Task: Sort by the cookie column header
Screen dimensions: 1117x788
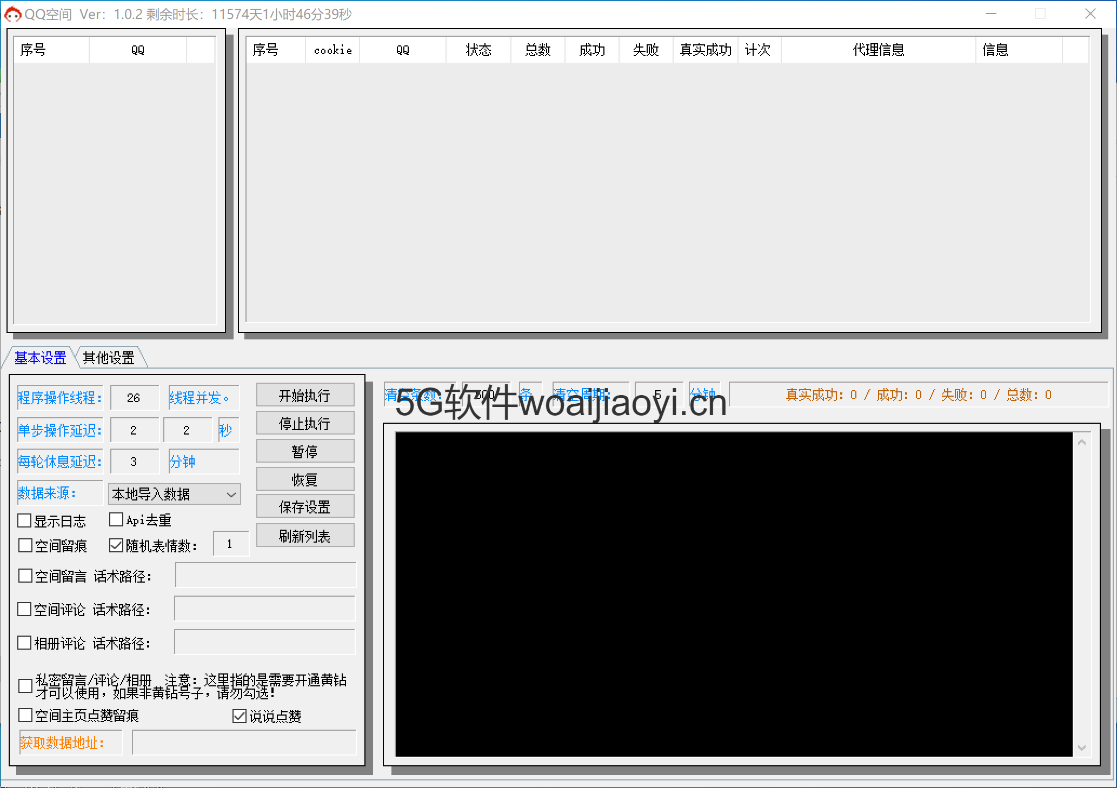Action: click(333, 50)
